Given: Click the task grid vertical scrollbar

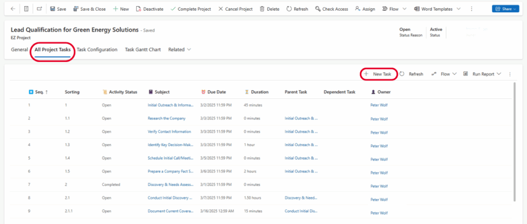Looking at the screenshot, I should [x=515, y=144].
